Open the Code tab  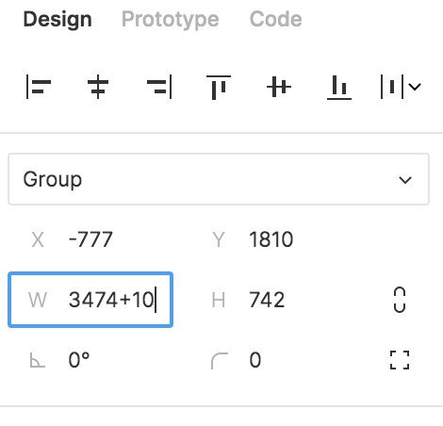pos(275,19)
